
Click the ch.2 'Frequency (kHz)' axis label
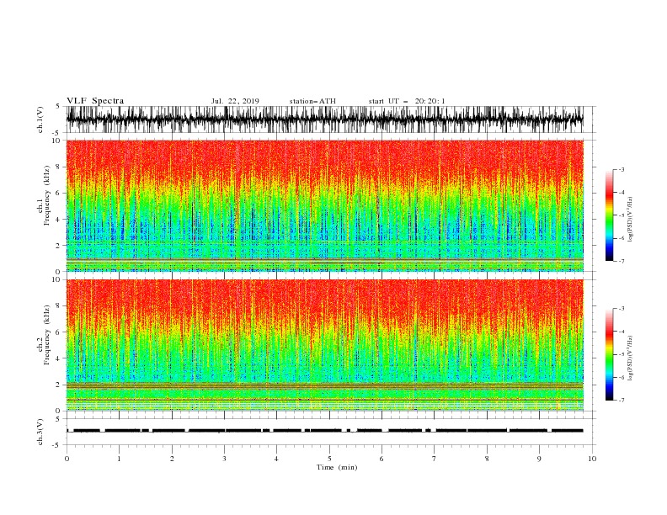pyautogui.click(x=47, y=335)
